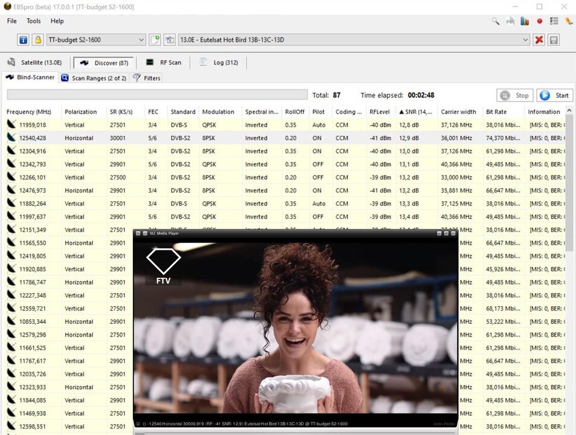Viewport: 576px width, 435px height.
Task: Click the key icon at toolbar's far right
Action: [568, 21]
